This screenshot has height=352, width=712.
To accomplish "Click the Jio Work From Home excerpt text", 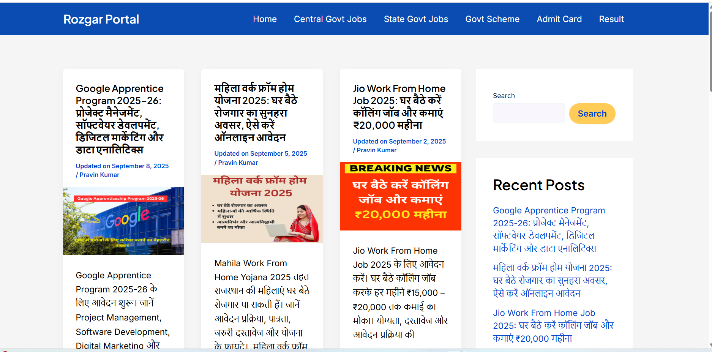I will pyautogui.click(x=400, y=292).
